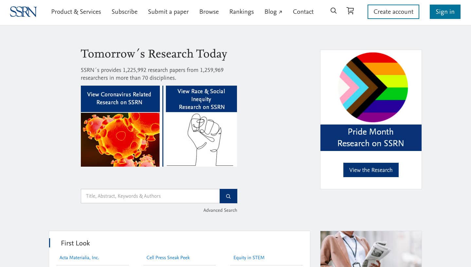Open the shopping cart icon
The height and width of the screenshot is (267, 471).
click(x=350, y=11)
